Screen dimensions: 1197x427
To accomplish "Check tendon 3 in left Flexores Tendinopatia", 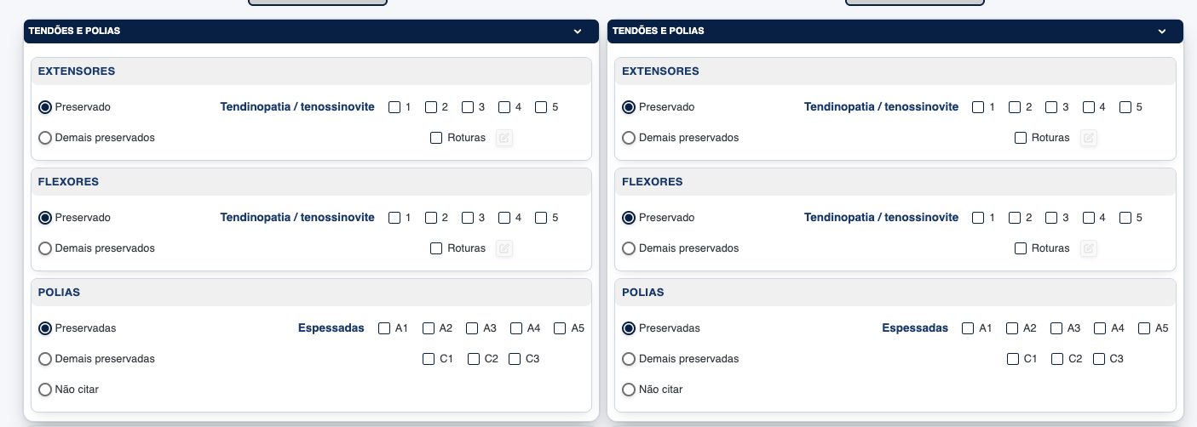I will tap(468, 218).
